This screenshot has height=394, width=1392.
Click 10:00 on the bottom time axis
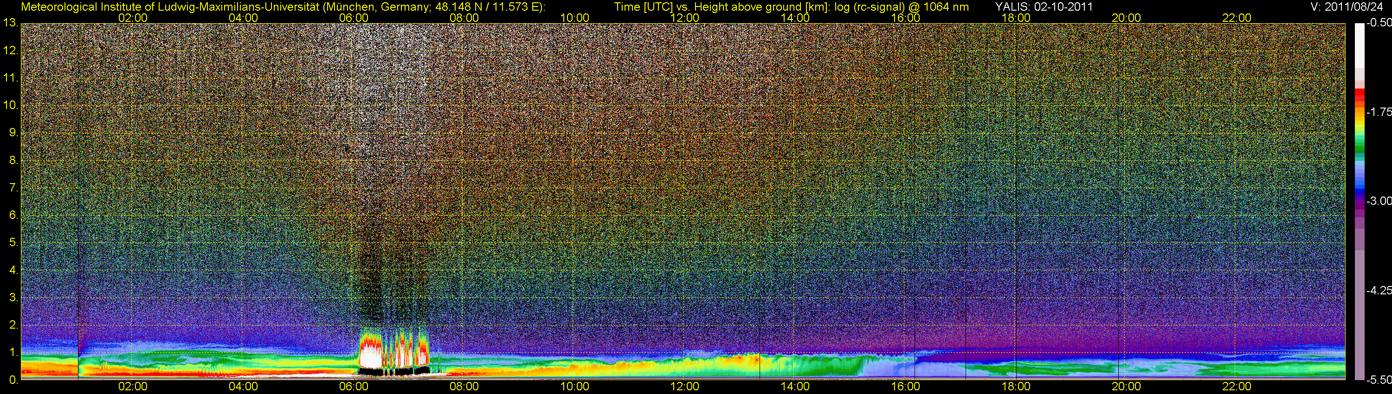(x=574, y=387)
